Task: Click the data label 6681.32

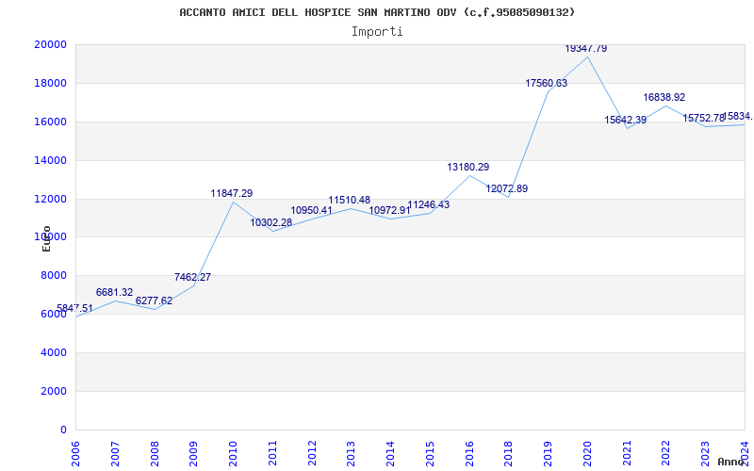Action: tap(114, 292)
